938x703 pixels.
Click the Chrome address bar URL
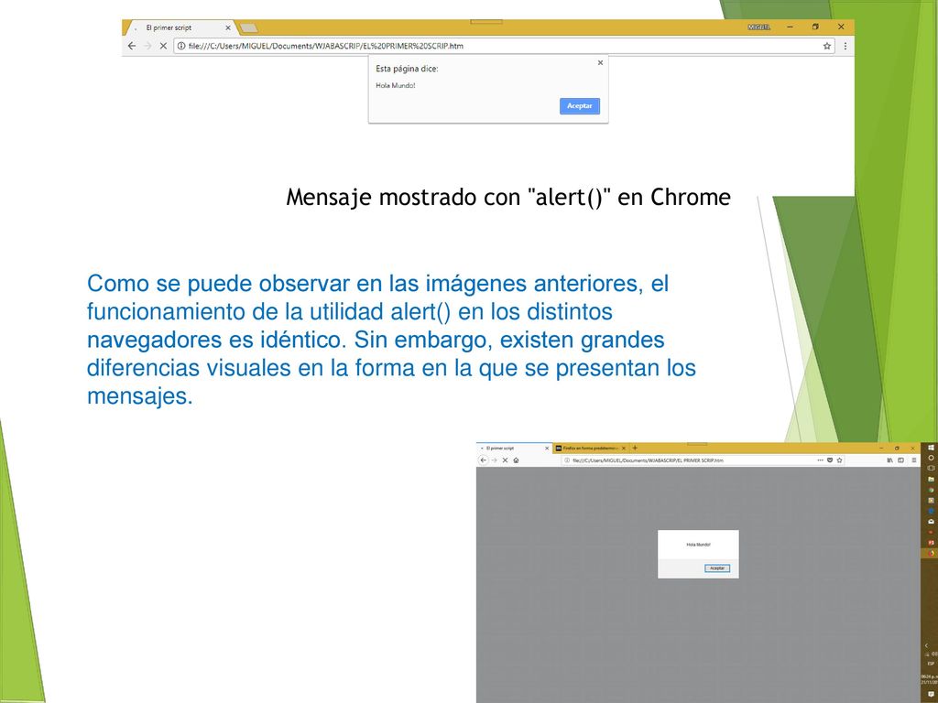[325, 46]
